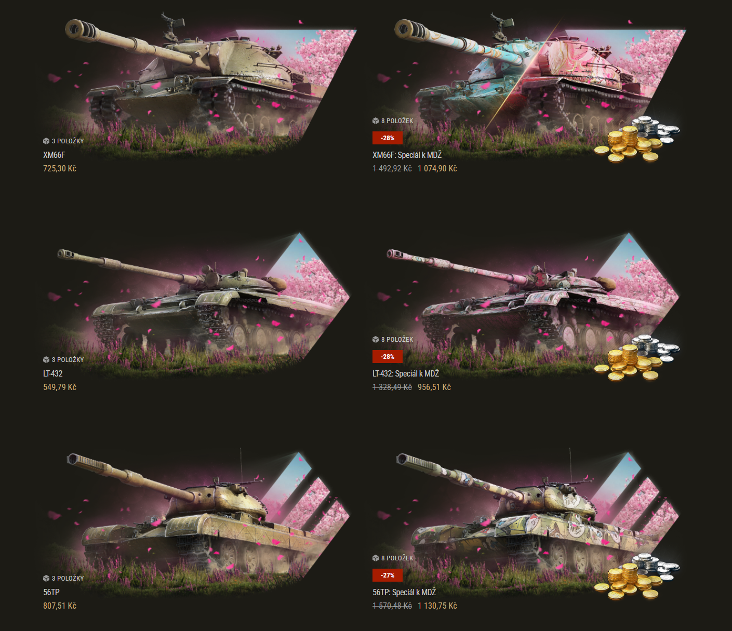732x631 pixels.
Task: Click the box icon beside 56TP's 3 položky
Action: 46,579
